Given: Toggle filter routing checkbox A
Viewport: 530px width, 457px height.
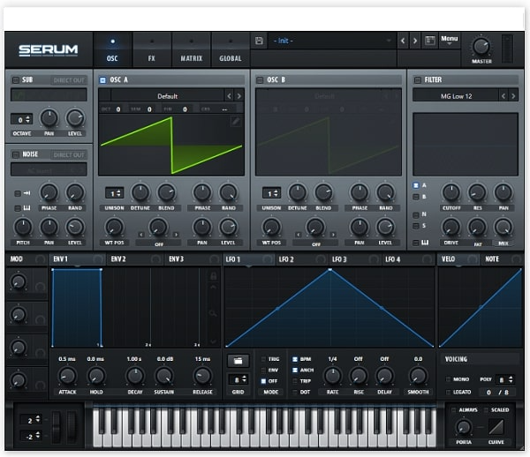Looking at the screenshot, I should [416, 185].
